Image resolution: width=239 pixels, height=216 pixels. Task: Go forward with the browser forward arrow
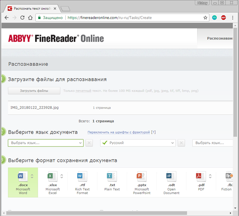[14, 18]
